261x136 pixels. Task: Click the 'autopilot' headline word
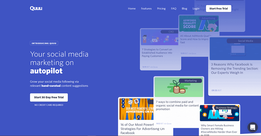coord(46,71)
